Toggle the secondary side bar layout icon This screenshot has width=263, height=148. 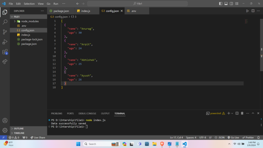[x=231, y=3]
